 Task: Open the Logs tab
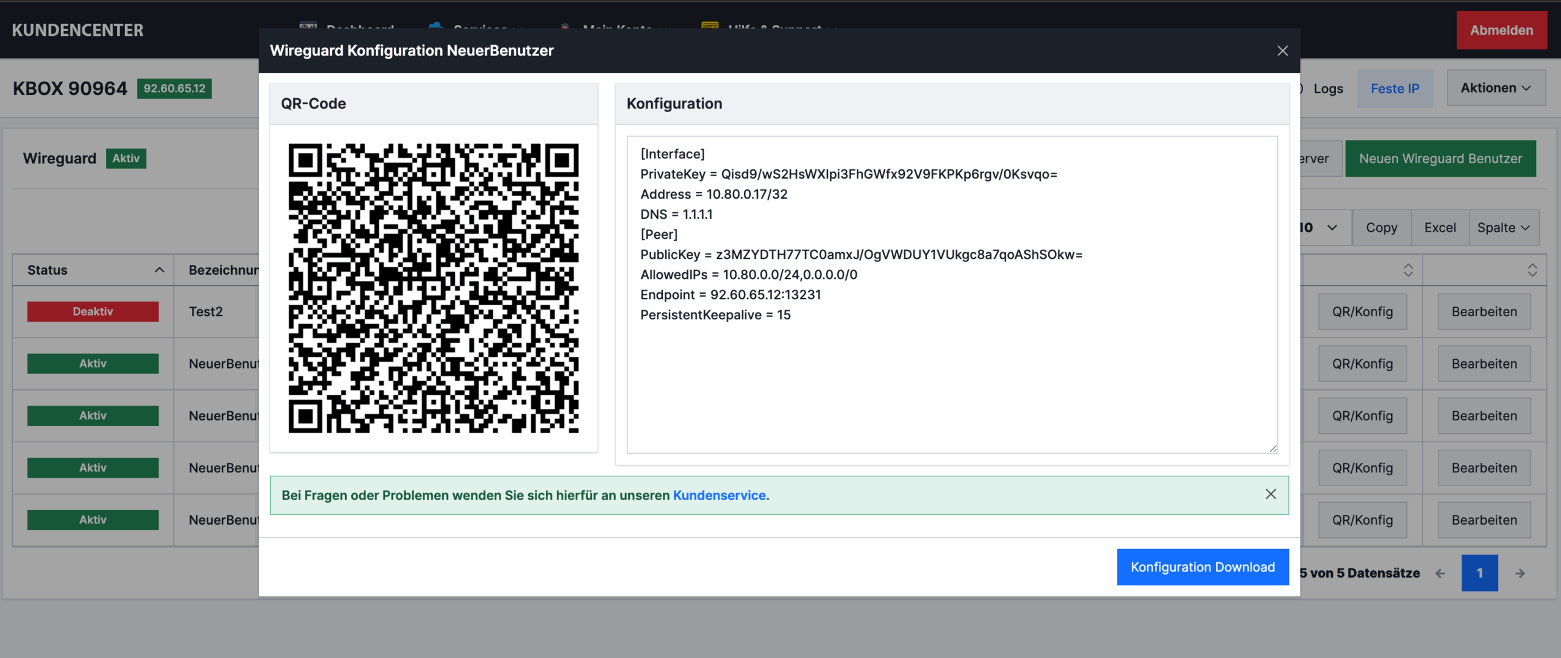1327,89
